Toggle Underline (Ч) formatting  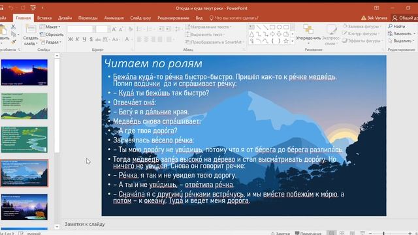pos(84,39)
